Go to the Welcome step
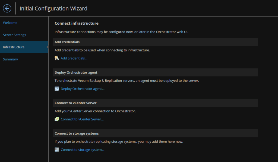This screenshot has height=162, width=278. click(10, 23)
